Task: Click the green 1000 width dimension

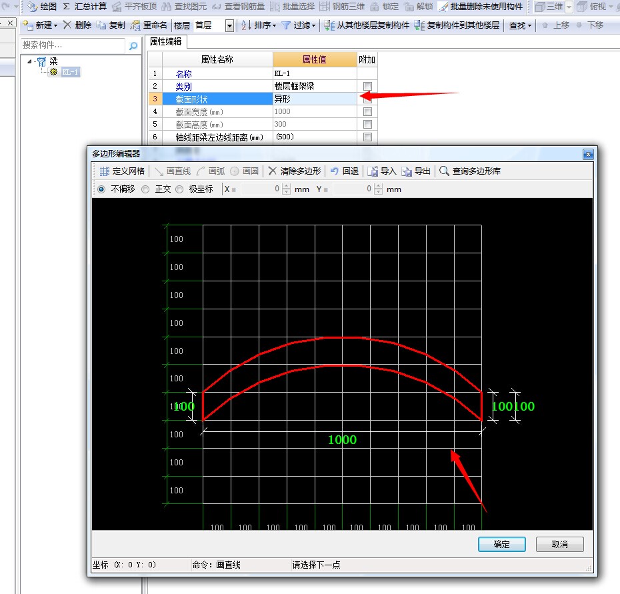Action: 343,440
